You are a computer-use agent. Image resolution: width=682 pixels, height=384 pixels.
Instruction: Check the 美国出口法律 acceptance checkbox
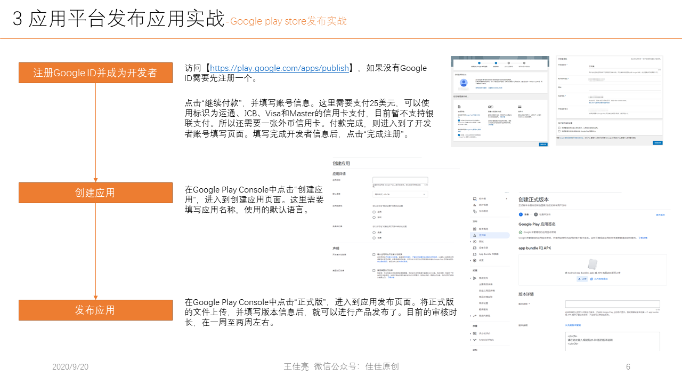tap(374, 270)
